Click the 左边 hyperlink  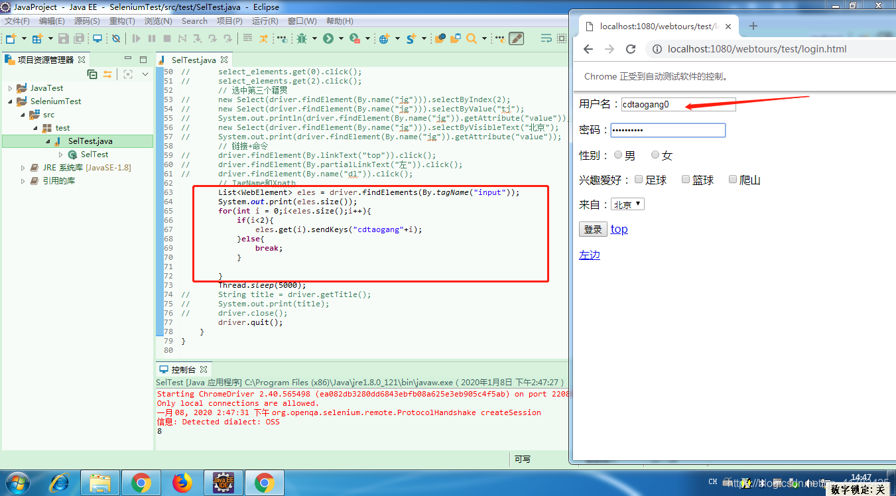pos(590,255)
